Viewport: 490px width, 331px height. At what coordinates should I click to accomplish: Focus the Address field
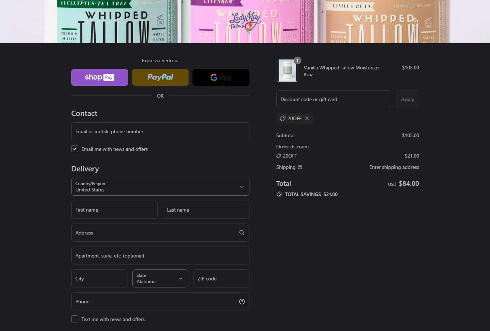160,233
